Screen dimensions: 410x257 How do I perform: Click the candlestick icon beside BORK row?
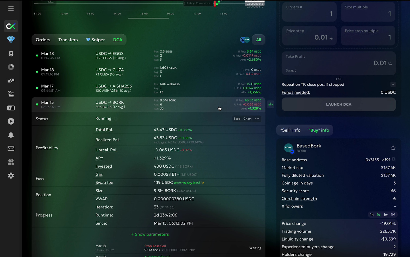270,104
